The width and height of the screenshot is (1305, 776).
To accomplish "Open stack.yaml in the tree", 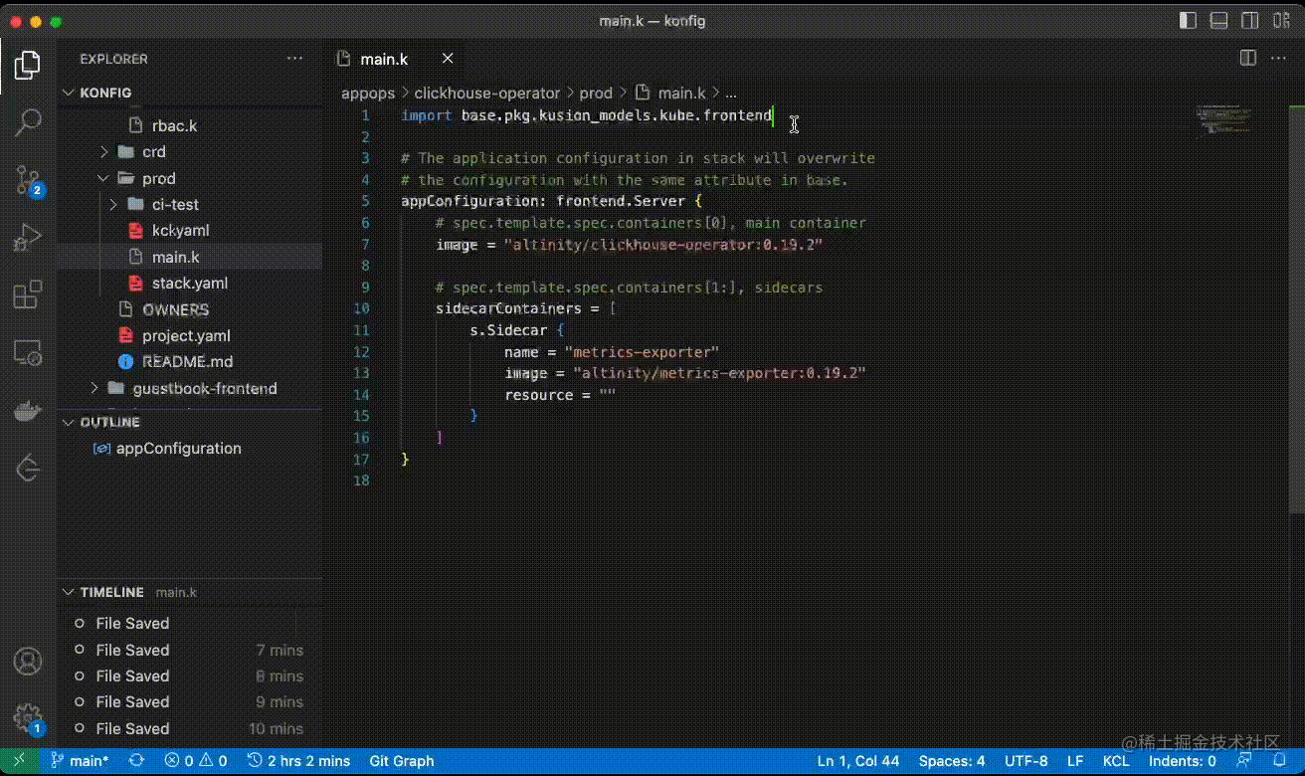I will (x=190, y=284).
